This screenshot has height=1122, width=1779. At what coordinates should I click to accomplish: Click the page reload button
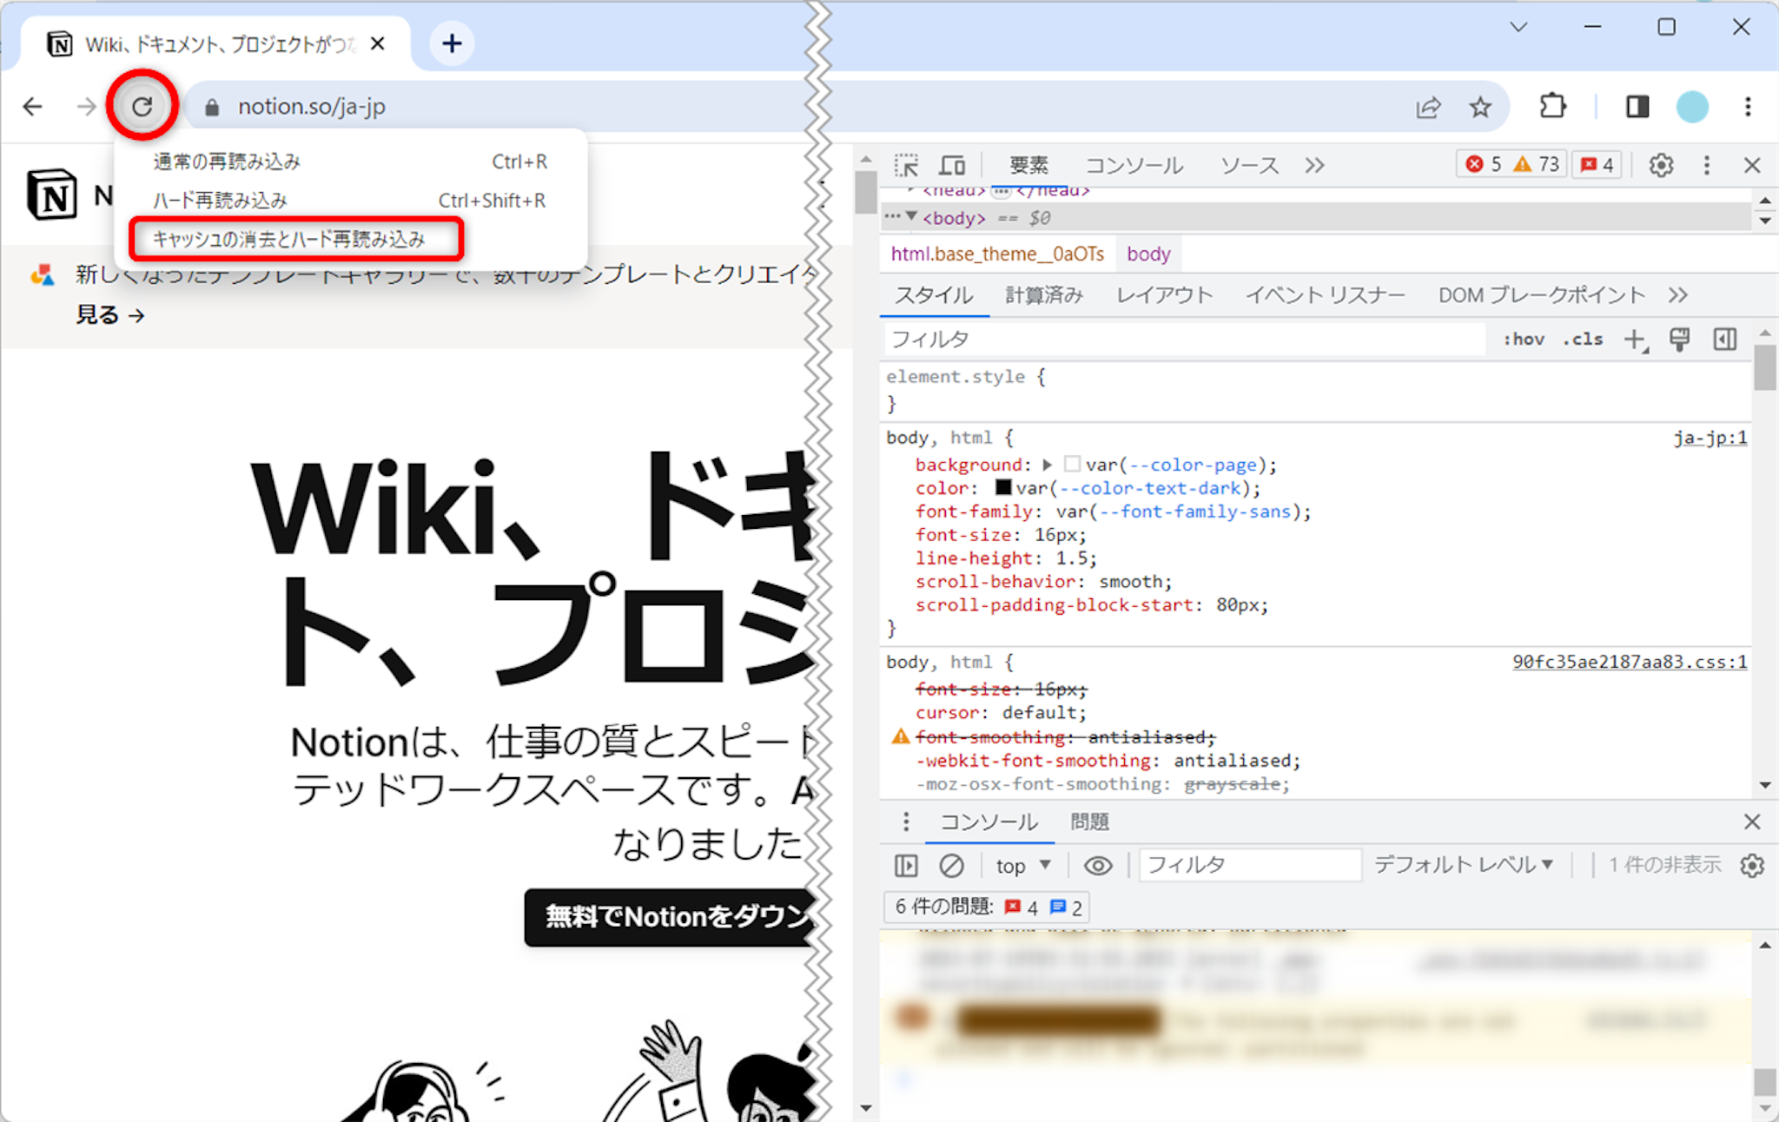(x=142, y=106)
